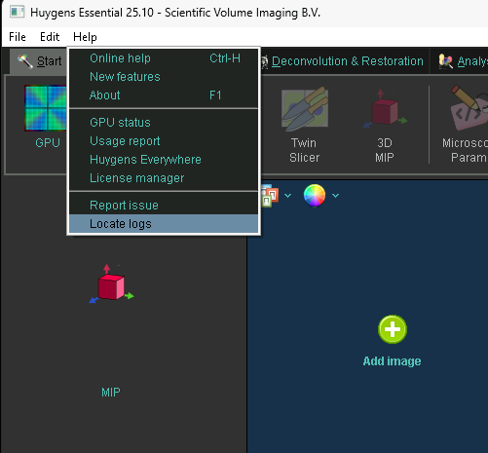Launch the Twin Slicer knives icon

tap(305, 108)
